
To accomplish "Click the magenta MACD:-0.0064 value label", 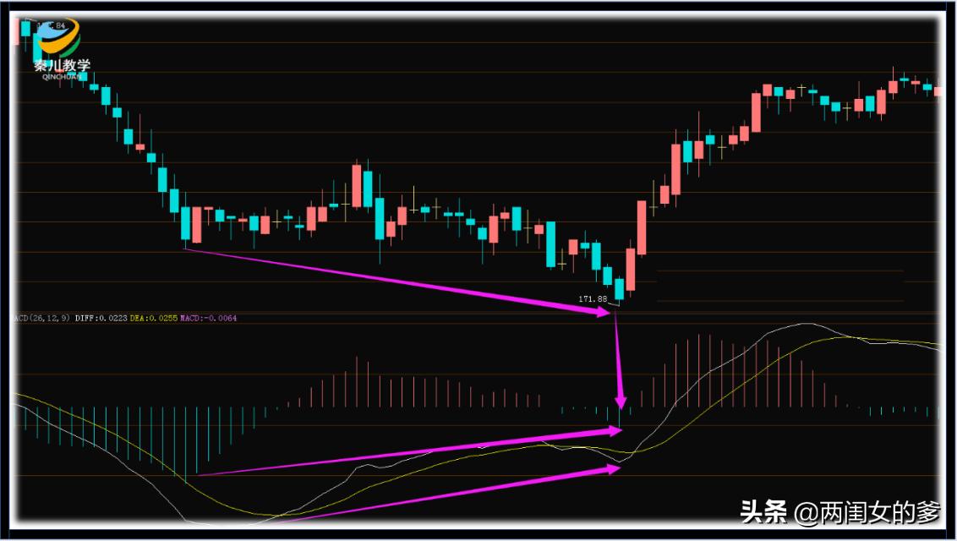I will pos(209,318).
